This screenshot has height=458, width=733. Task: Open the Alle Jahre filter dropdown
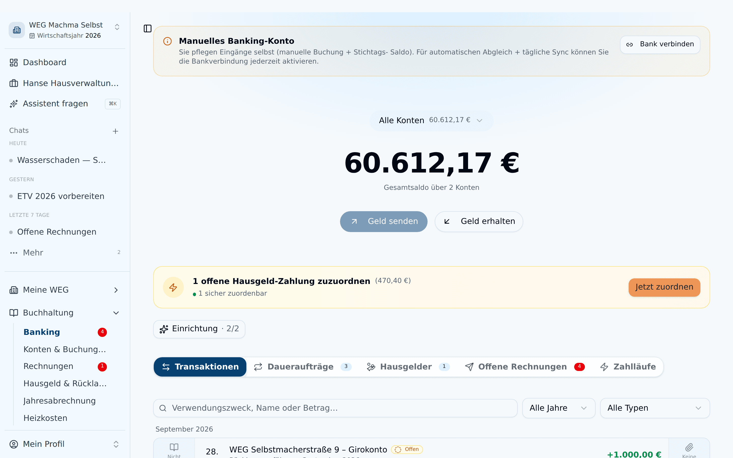pos(559,408)
